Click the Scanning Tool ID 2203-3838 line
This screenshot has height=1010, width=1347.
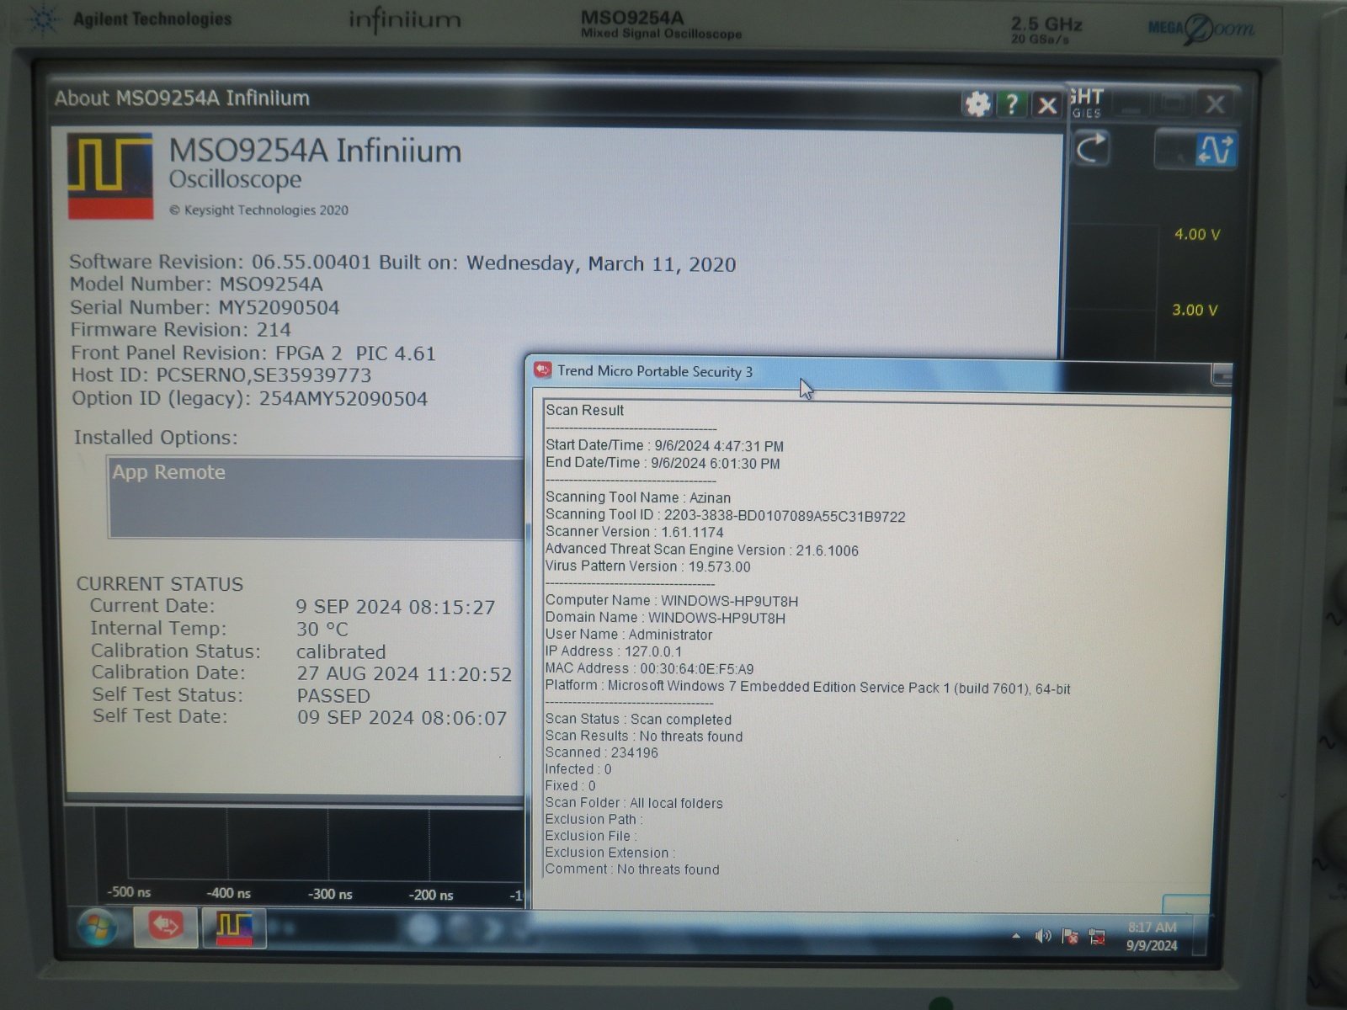[726, 515]
